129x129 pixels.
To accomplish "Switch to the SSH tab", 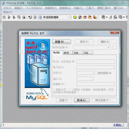I will point(78,53).
